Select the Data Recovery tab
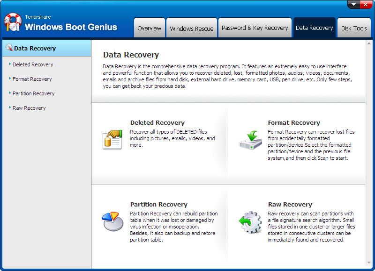 point(314,28)
